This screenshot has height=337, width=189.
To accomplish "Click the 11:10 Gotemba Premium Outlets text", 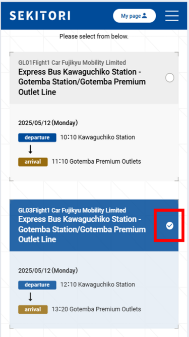I will coord(96,161).
